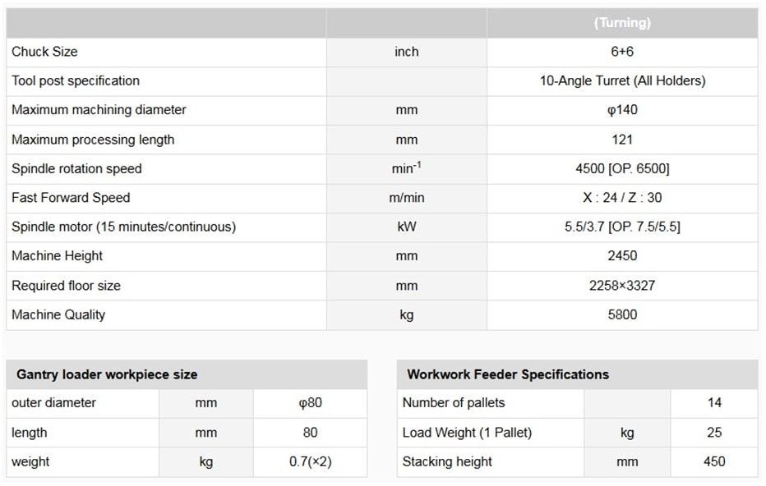The image size is (766, 486).
Task: Click the "0.7(×2)" weight value
Action: 310,461
